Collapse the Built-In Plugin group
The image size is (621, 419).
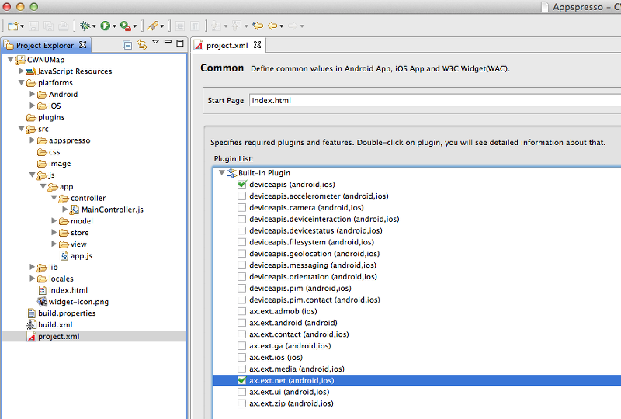point(222,173)
